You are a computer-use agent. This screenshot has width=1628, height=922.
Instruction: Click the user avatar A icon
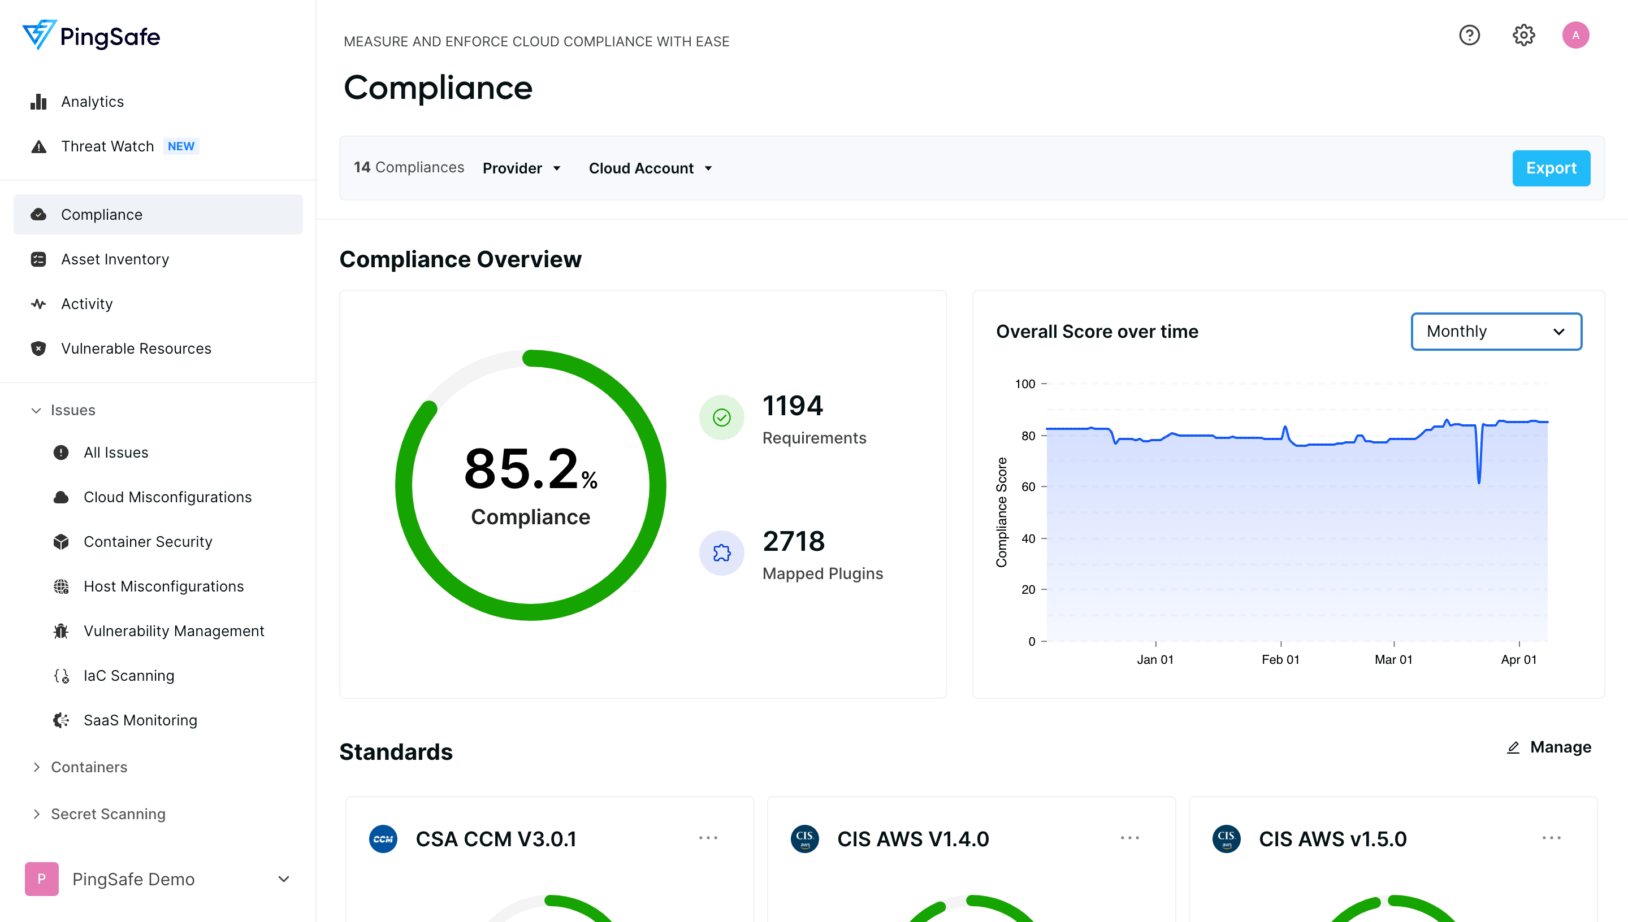(x=1575, y=35)
